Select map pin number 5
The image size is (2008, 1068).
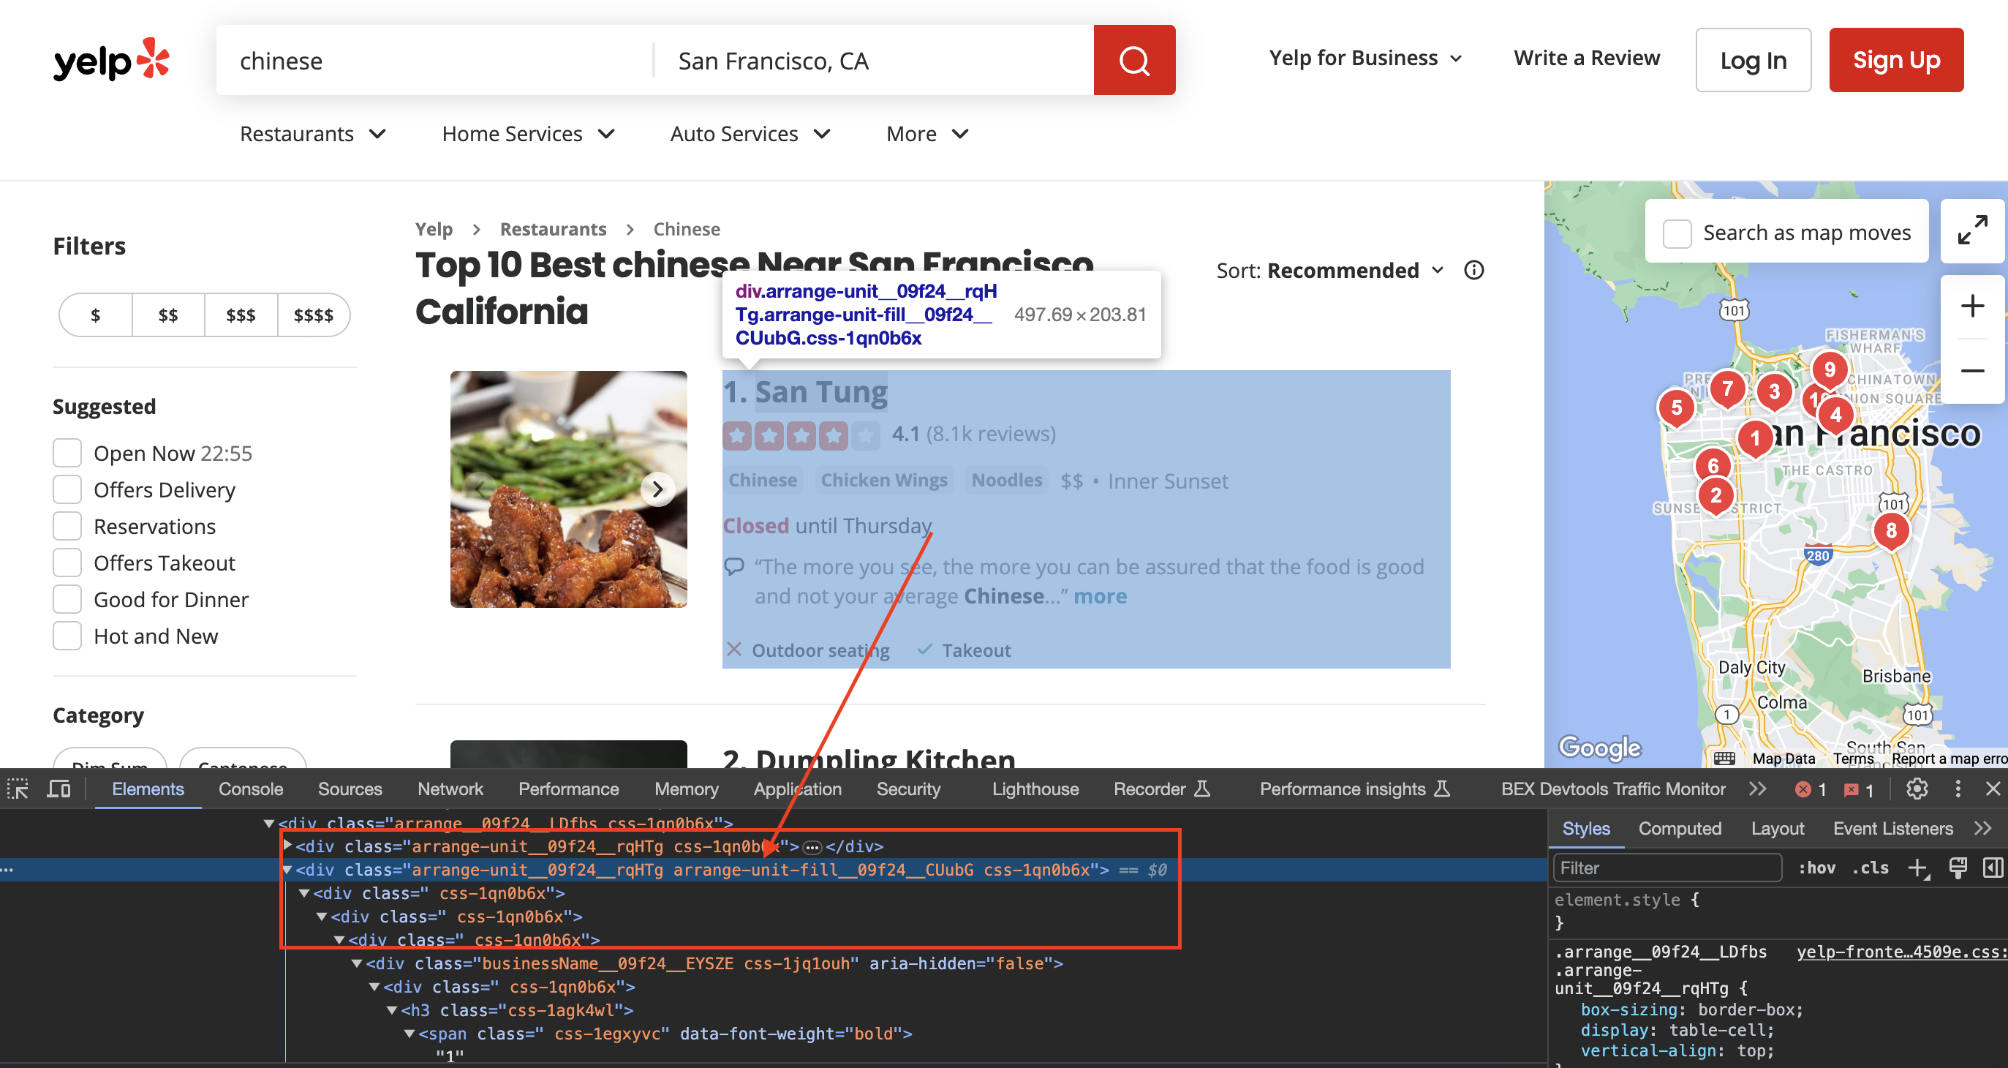(x=1676, y=408)
